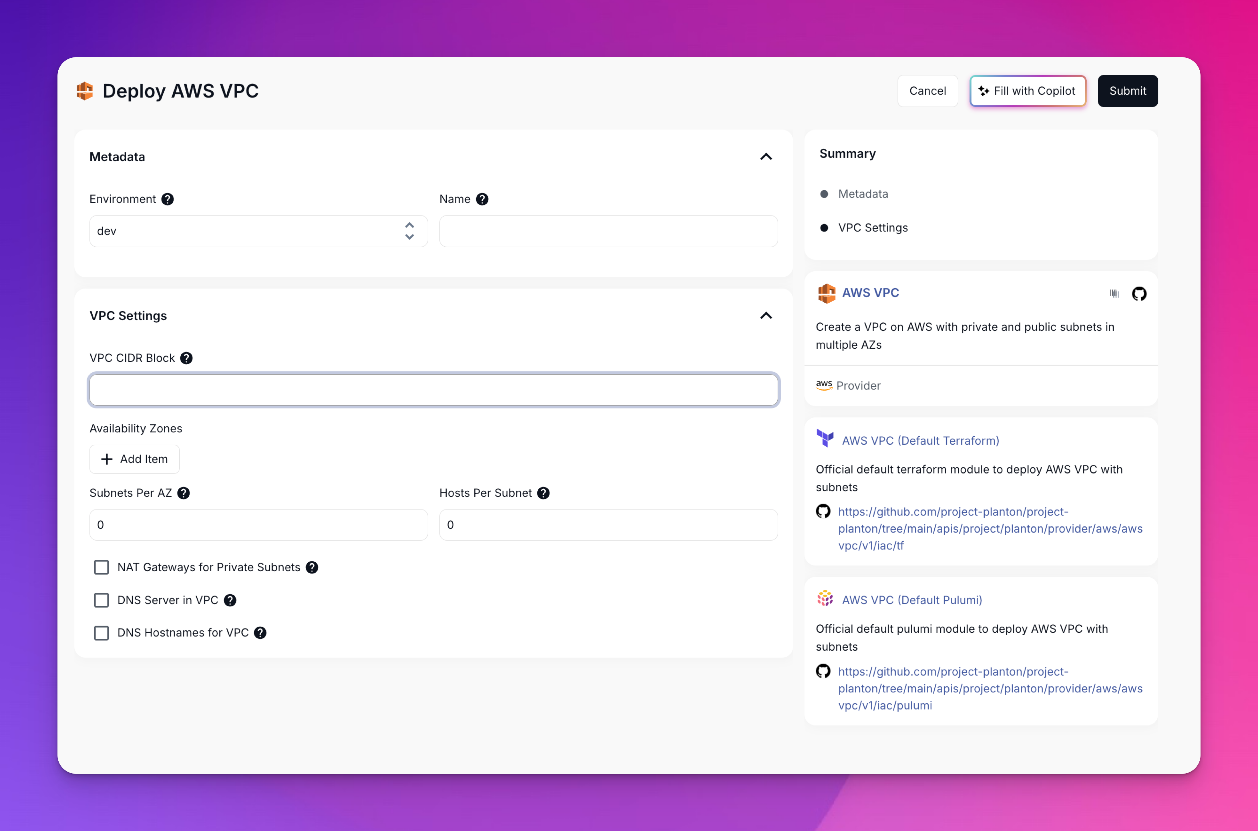This screenshot has width=1258, height=831.
Task: Submit the Deploy AWS VPC form
Action: pos(1128,91)
